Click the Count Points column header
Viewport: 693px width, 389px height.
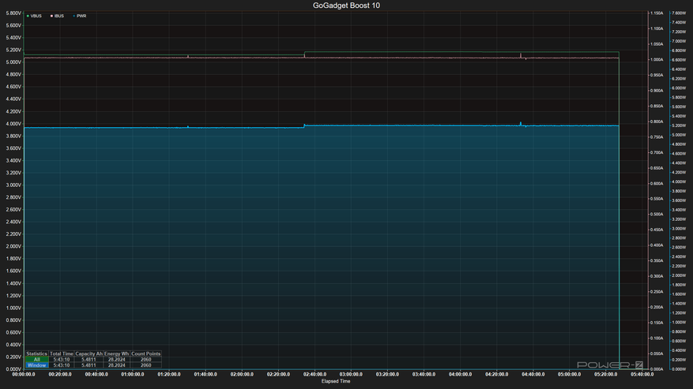click(145, 353)
